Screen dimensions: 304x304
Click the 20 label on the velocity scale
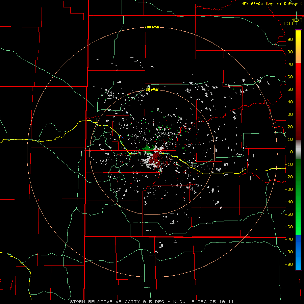[x=290, y=127]
